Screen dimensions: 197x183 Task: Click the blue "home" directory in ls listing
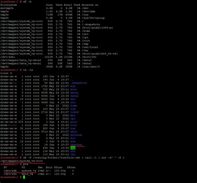[x=74, y=106]
